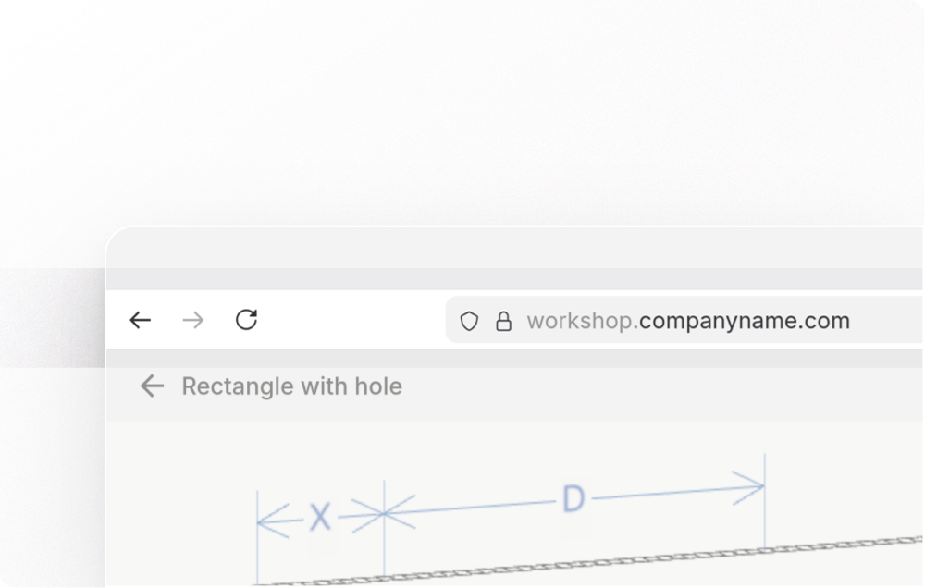The image size is (925, 588).
Task: Click the browser back arrow button
Action: click(141, 320)
